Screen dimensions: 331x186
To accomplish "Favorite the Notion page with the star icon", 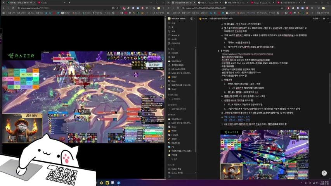I will [324, 19].
